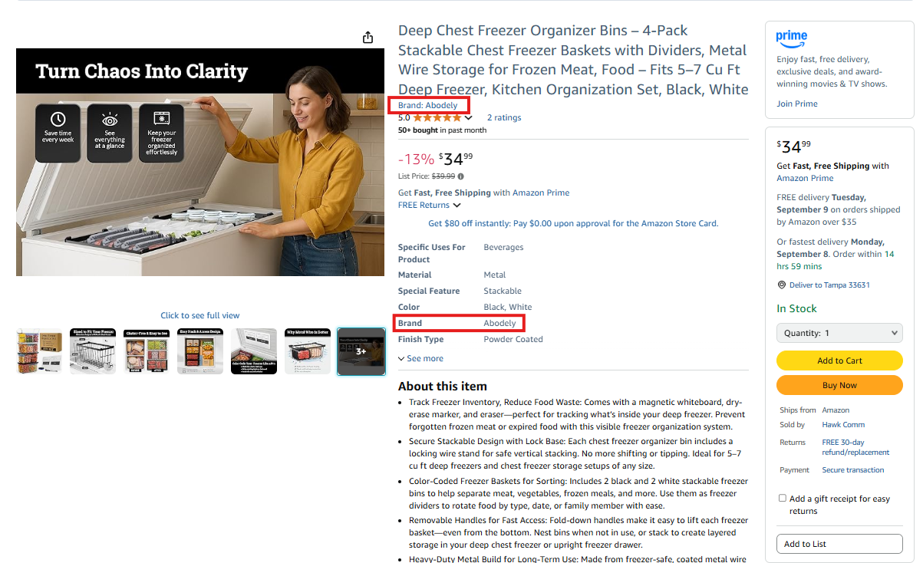923x563 pixels.
Task: Open the 3+ more images thumbnail
Action: point(361,351)
